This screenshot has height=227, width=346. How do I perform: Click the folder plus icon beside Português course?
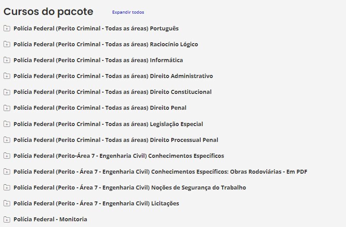pyautogui.click(x=7, y=29)
